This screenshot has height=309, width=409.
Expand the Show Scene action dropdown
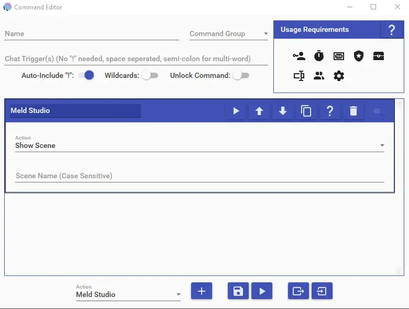click(x=199, y=145)
